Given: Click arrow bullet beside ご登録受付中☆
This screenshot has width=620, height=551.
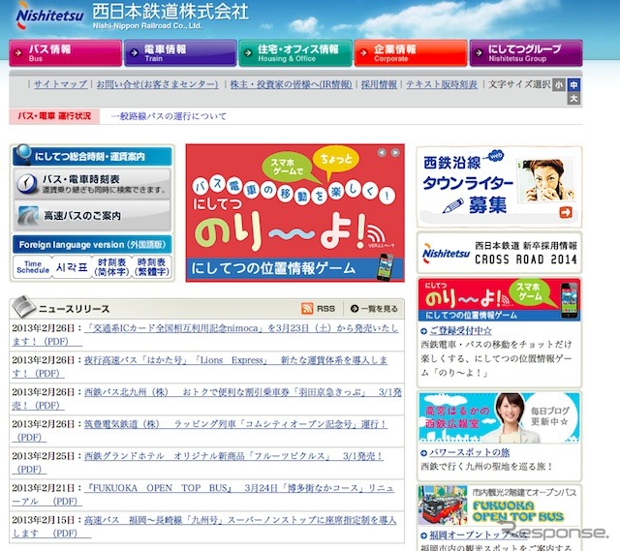Looking at the screenshot, I should click(424, 331).
